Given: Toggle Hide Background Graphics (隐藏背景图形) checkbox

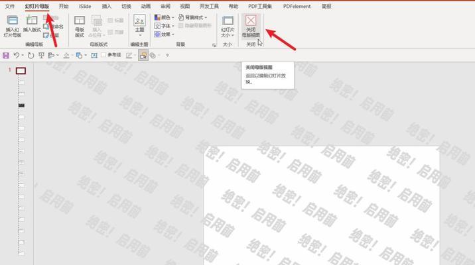Looking at the screenshot, I should [x=181, y=26].
